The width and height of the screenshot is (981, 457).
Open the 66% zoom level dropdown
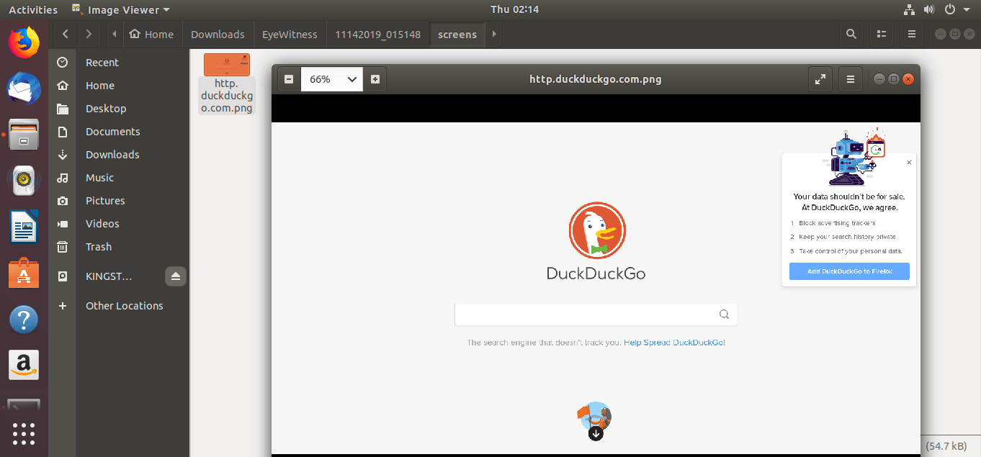(333, 79)
